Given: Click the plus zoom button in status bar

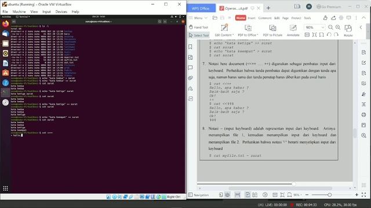Looking at the screenshot, I should (x=357, y=195).
